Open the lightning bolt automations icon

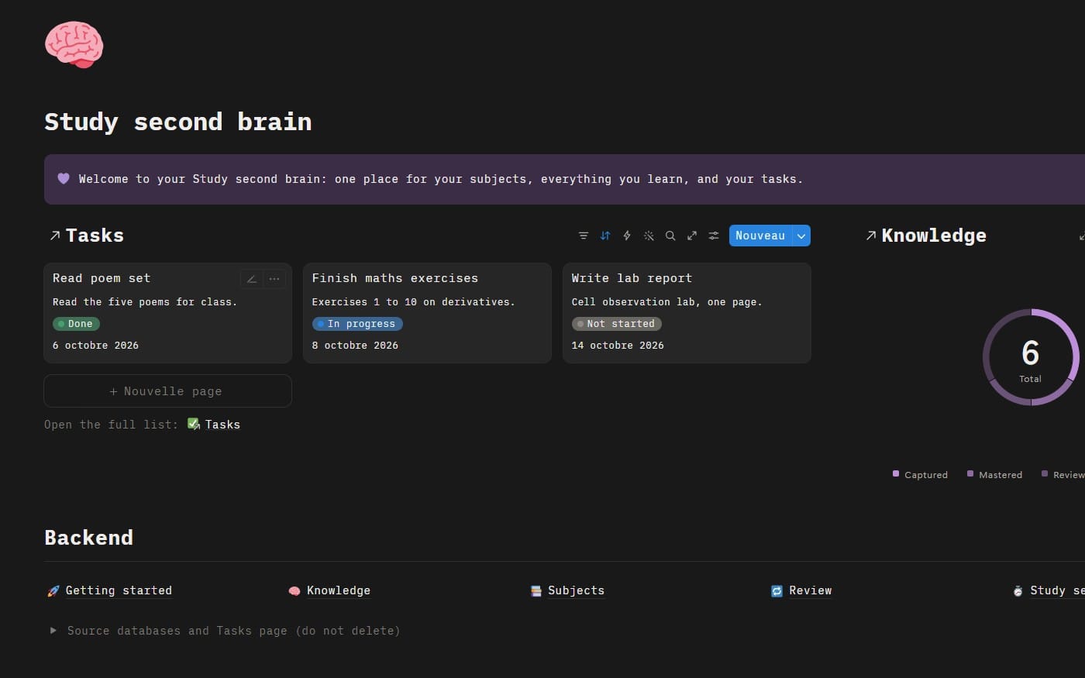(627, 236)
